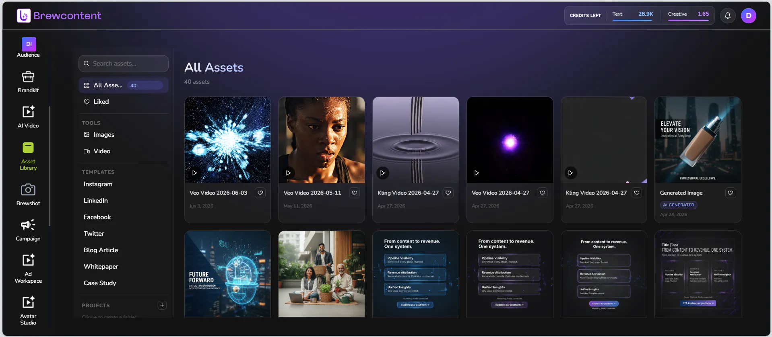The image size is (772, 337).
Task: Filter by Video tool
Action: 124,151
